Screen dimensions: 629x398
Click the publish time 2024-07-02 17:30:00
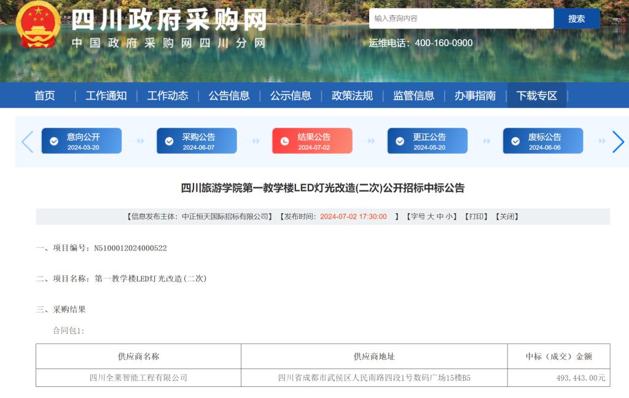[x=353, y=217]
